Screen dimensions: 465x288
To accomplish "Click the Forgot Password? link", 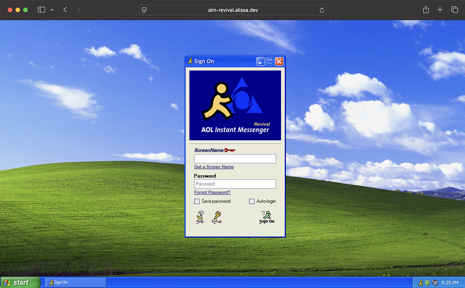I will click(x=212, y=192).
